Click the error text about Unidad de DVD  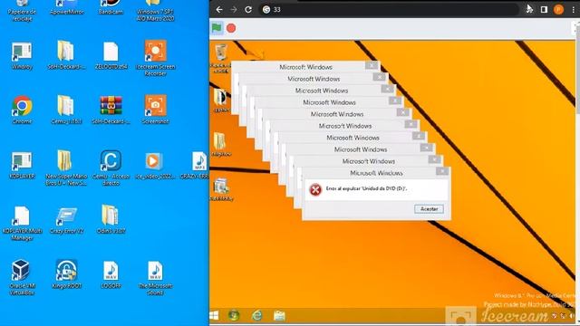pos(366,188)
